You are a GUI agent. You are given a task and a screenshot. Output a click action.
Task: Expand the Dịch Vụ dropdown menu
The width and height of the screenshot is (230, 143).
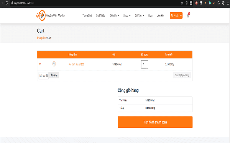pos(114,16)
